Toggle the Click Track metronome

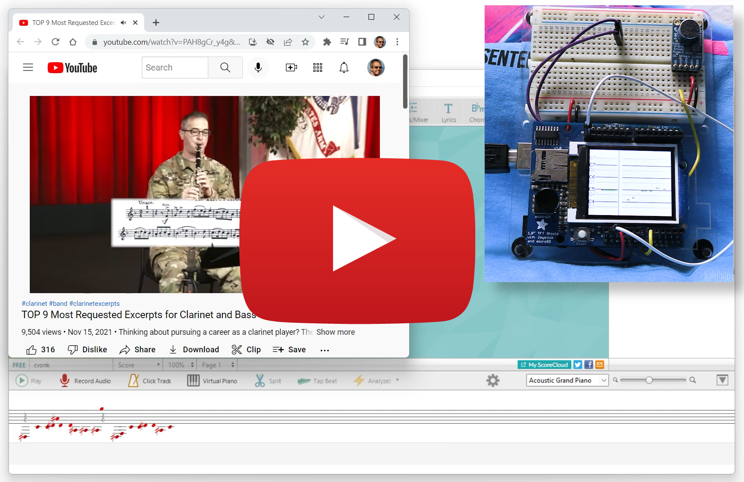tap(150, 381)
